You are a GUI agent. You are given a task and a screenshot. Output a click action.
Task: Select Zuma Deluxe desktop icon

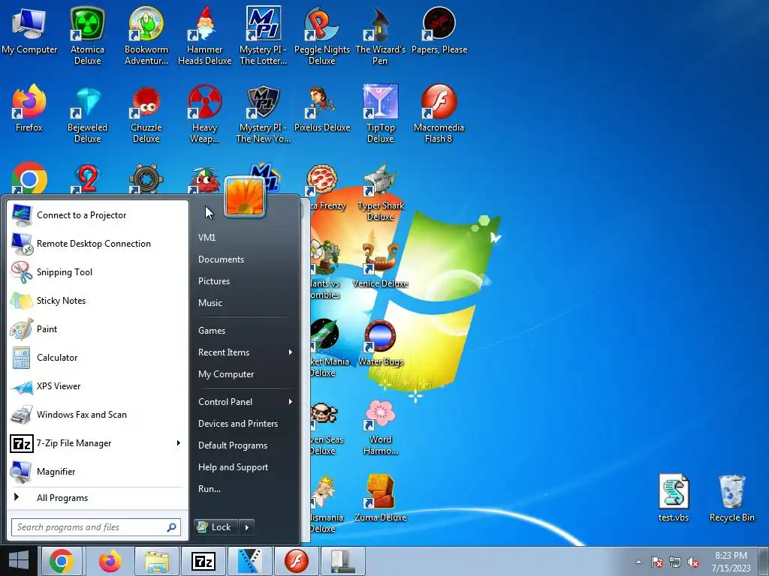380,499
